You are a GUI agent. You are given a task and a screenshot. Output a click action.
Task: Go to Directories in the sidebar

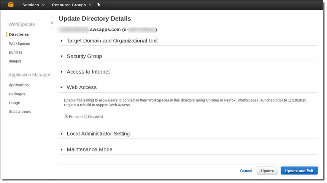pos(19,34)
